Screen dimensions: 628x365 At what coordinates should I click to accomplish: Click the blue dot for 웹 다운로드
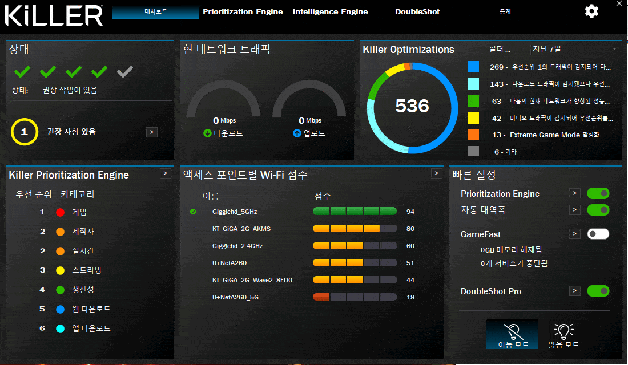[60, 309]
